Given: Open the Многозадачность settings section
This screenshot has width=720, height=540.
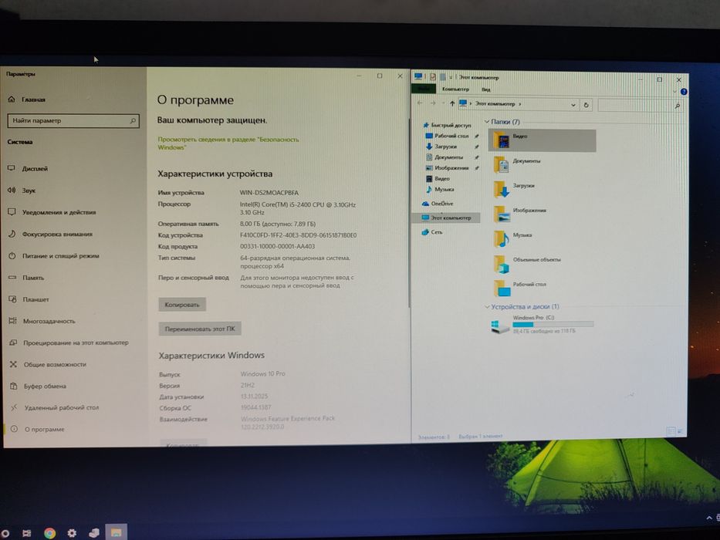Looking at the screenshot, I should click(x=42, y=321).
